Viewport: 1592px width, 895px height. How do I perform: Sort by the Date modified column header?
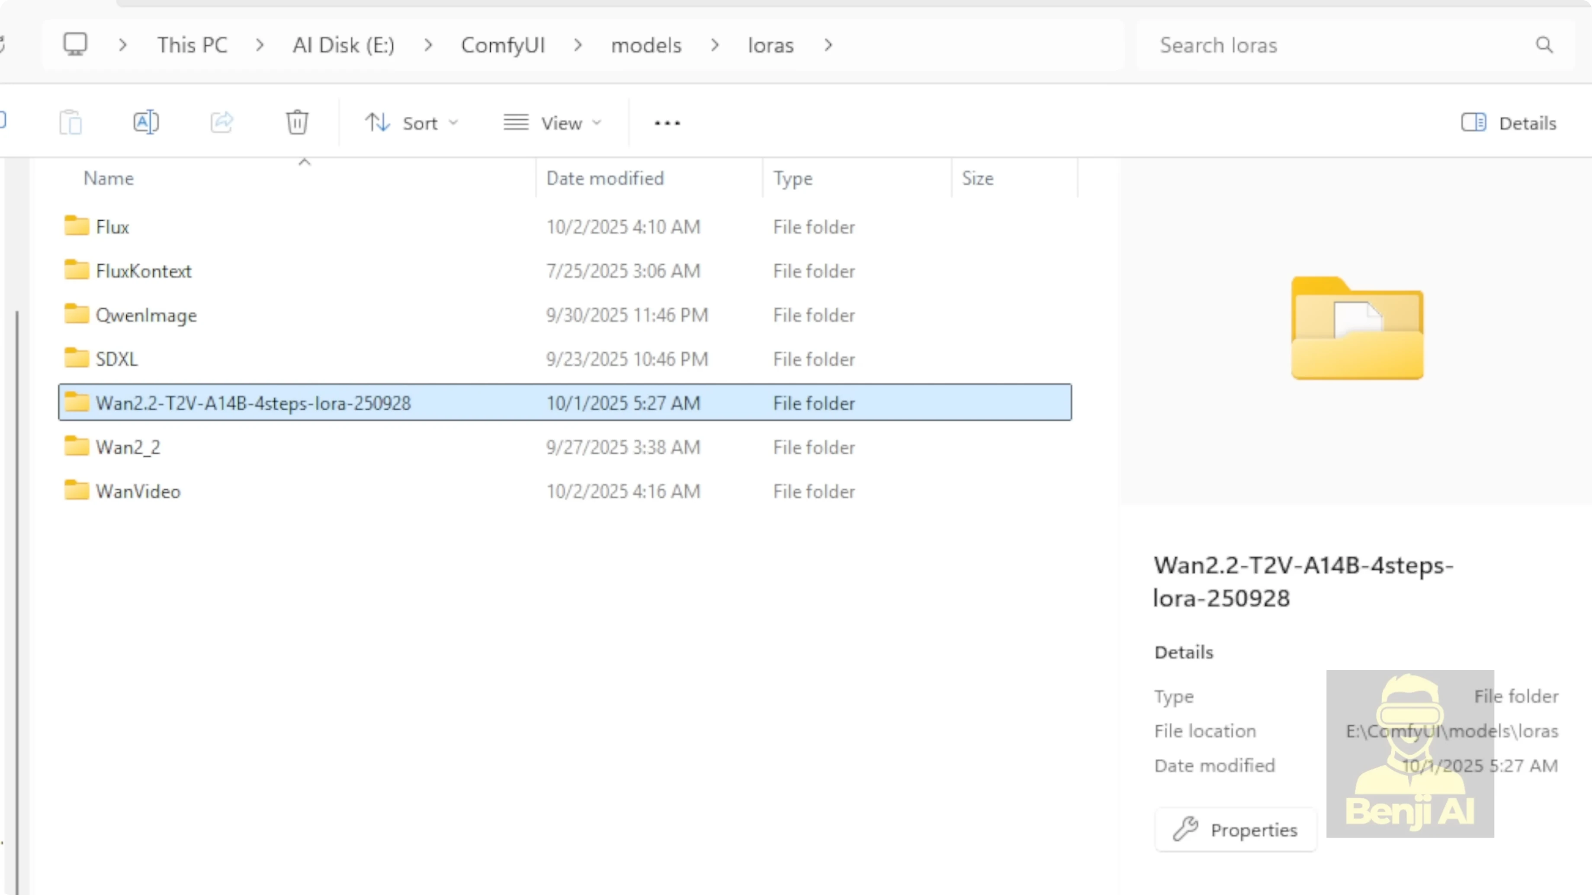point(605,178)
